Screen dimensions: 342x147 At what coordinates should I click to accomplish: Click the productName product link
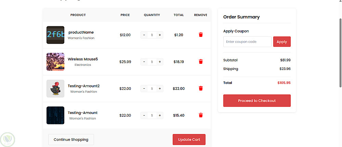(x=81, y=32)
